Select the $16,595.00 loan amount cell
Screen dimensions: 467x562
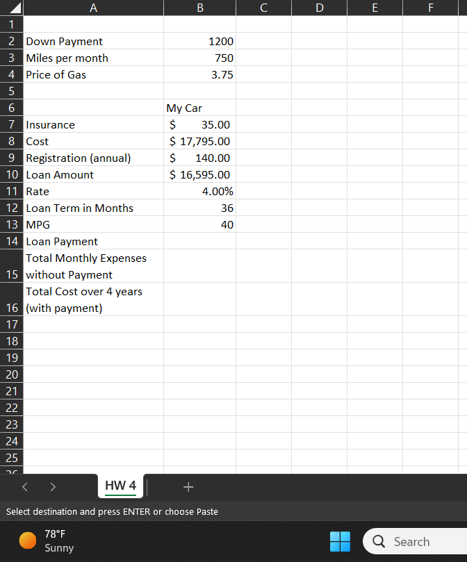coord(199,174)
